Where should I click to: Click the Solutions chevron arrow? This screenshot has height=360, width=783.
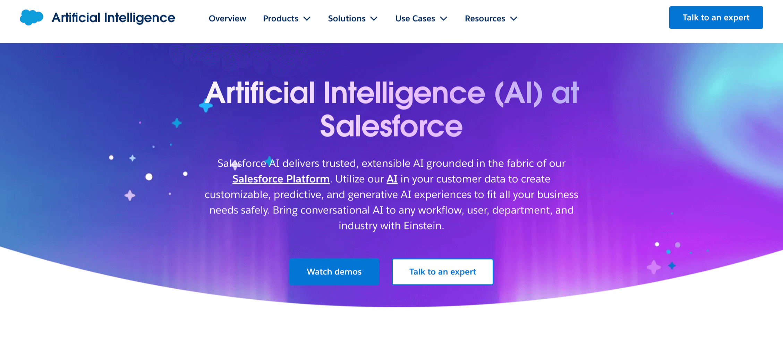coord(374,19)
